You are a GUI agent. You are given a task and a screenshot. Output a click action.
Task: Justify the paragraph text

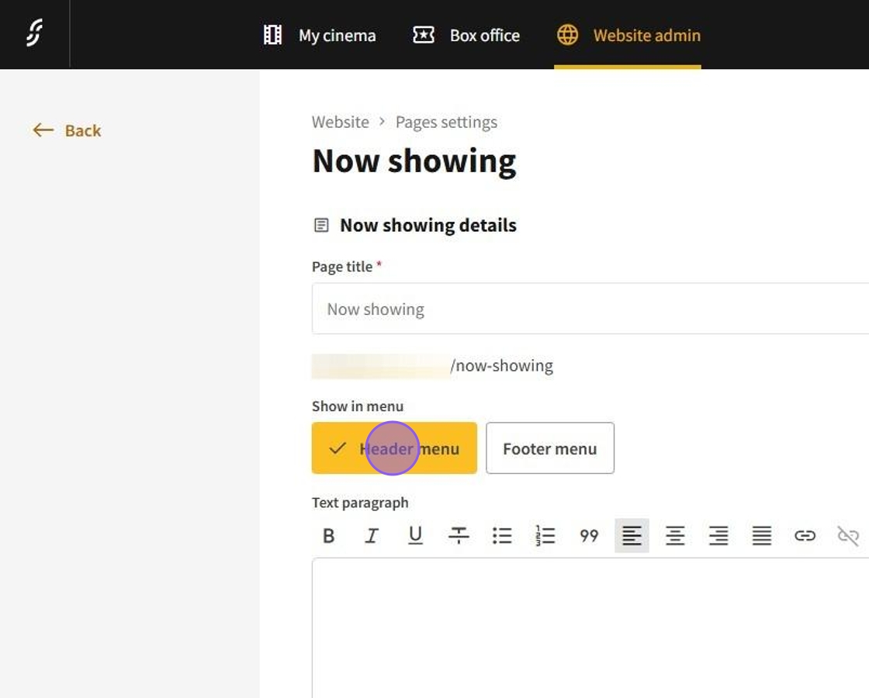pos(762,536)
